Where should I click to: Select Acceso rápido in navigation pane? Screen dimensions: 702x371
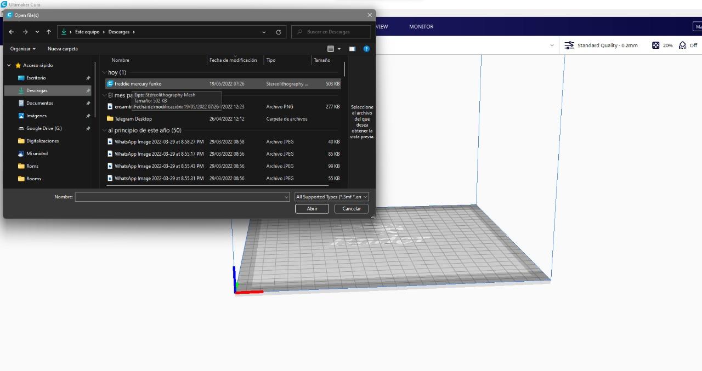click(38, 65)
